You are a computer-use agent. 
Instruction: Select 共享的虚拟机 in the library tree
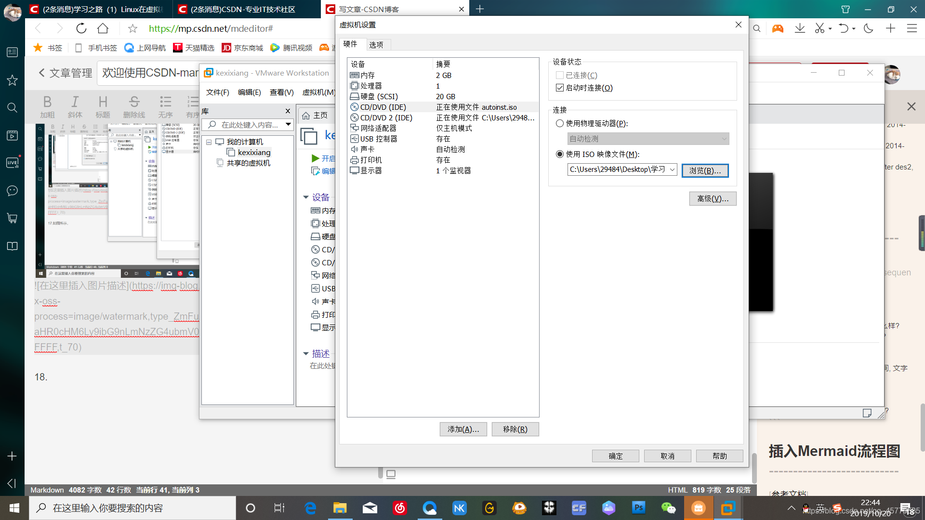pyautogui.click(x=248, y=163)
